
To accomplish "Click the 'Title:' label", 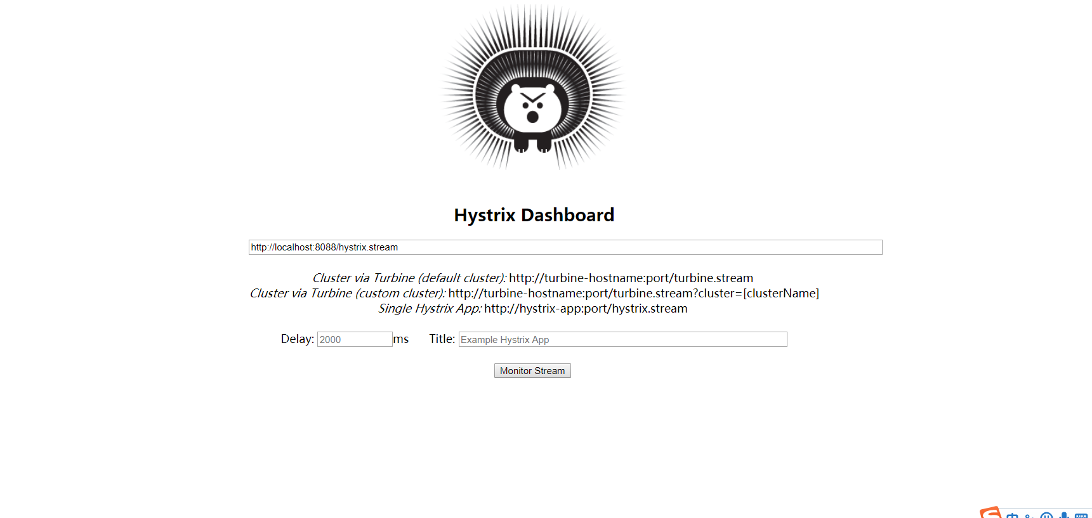I will pyautogui.click(x=442, y=339).
